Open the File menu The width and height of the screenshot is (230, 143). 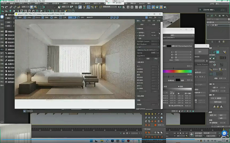click(4, 3)
